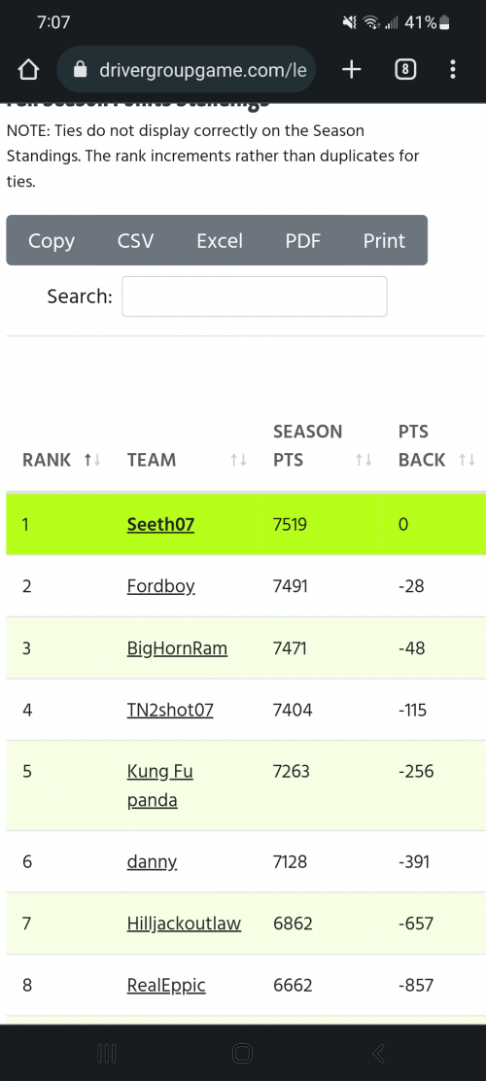This screenshot has width=486, height=1081.
Task: Open a new tab with plus icon
Action: point(352,69)
